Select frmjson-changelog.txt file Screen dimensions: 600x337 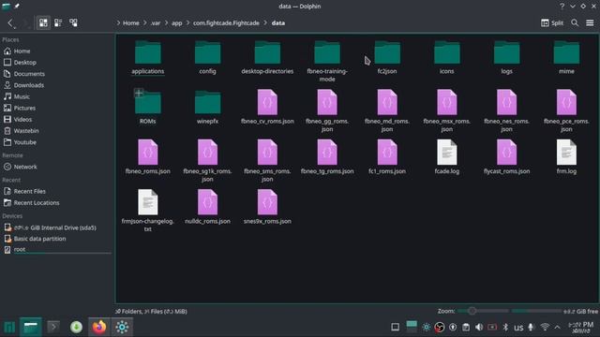click(148, 211)
